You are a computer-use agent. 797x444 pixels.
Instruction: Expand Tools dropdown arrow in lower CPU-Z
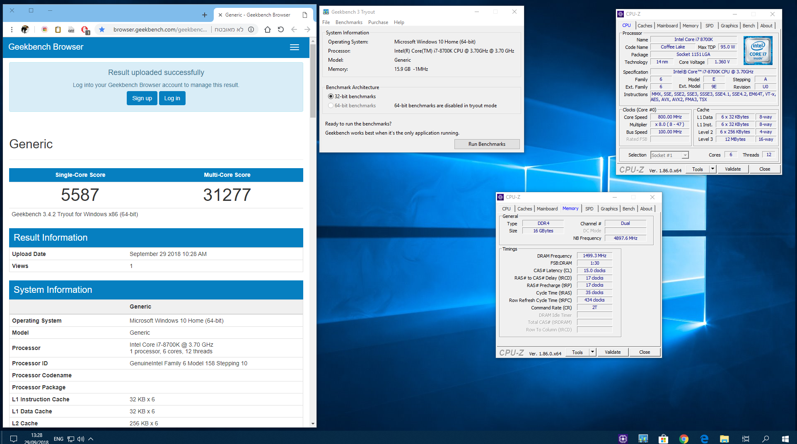pos(592,352)
